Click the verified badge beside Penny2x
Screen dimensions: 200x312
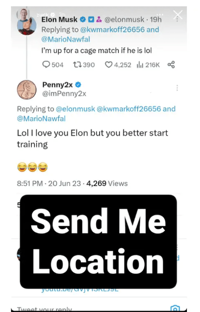78,85
